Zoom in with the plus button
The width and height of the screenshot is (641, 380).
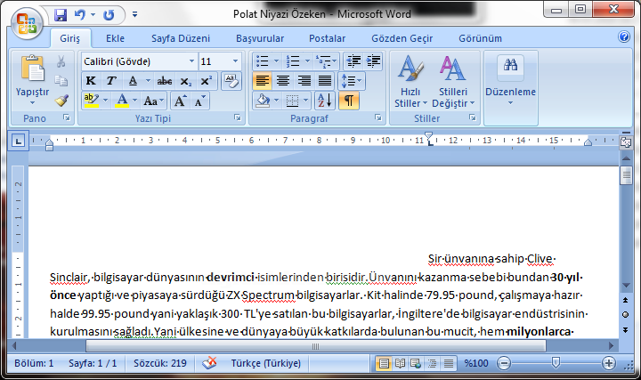click(x=609, y=363)
